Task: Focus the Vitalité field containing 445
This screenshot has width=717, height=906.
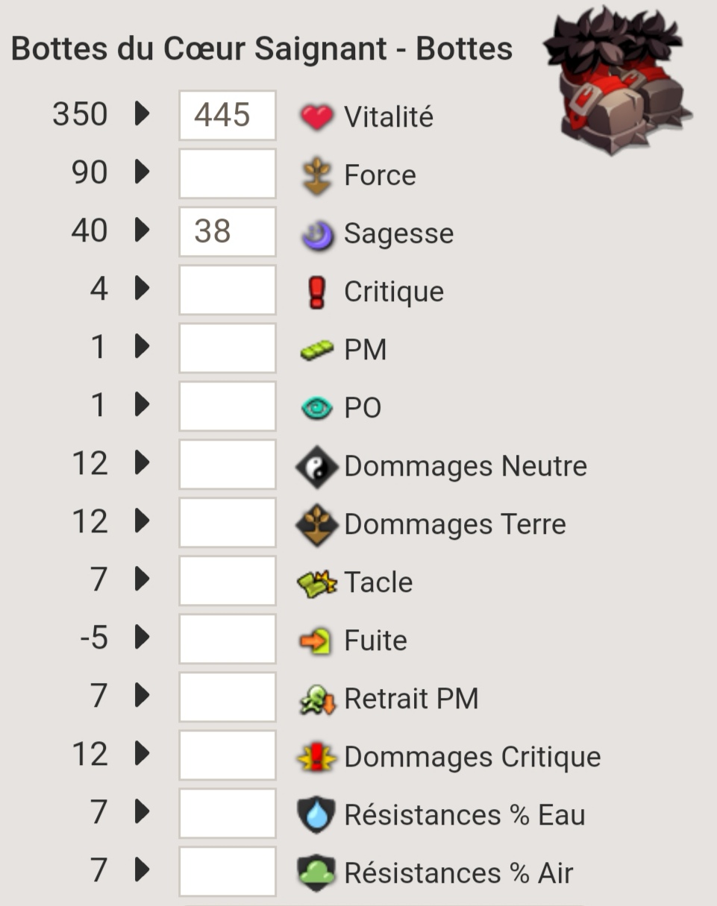Action: [x=228, y=116]
